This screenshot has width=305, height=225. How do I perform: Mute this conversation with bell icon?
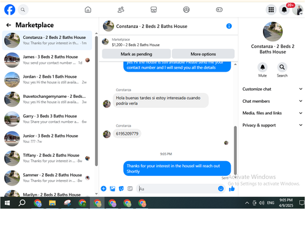click(262, 67)
